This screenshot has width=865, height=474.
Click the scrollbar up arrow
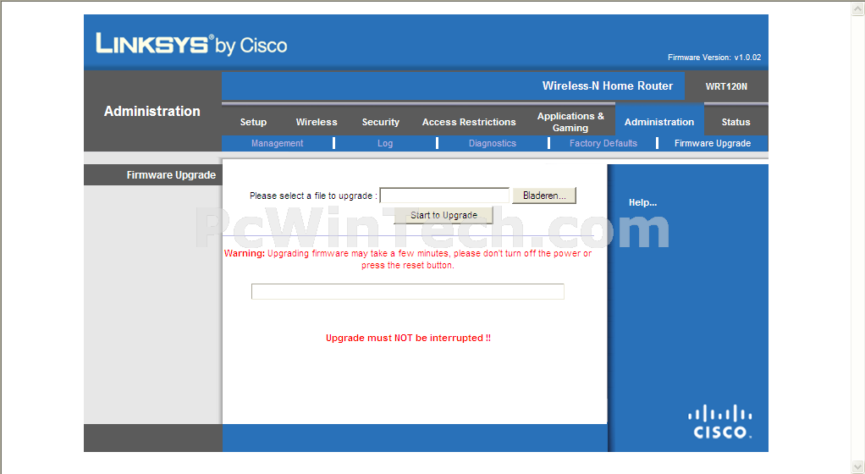(858, 8)
